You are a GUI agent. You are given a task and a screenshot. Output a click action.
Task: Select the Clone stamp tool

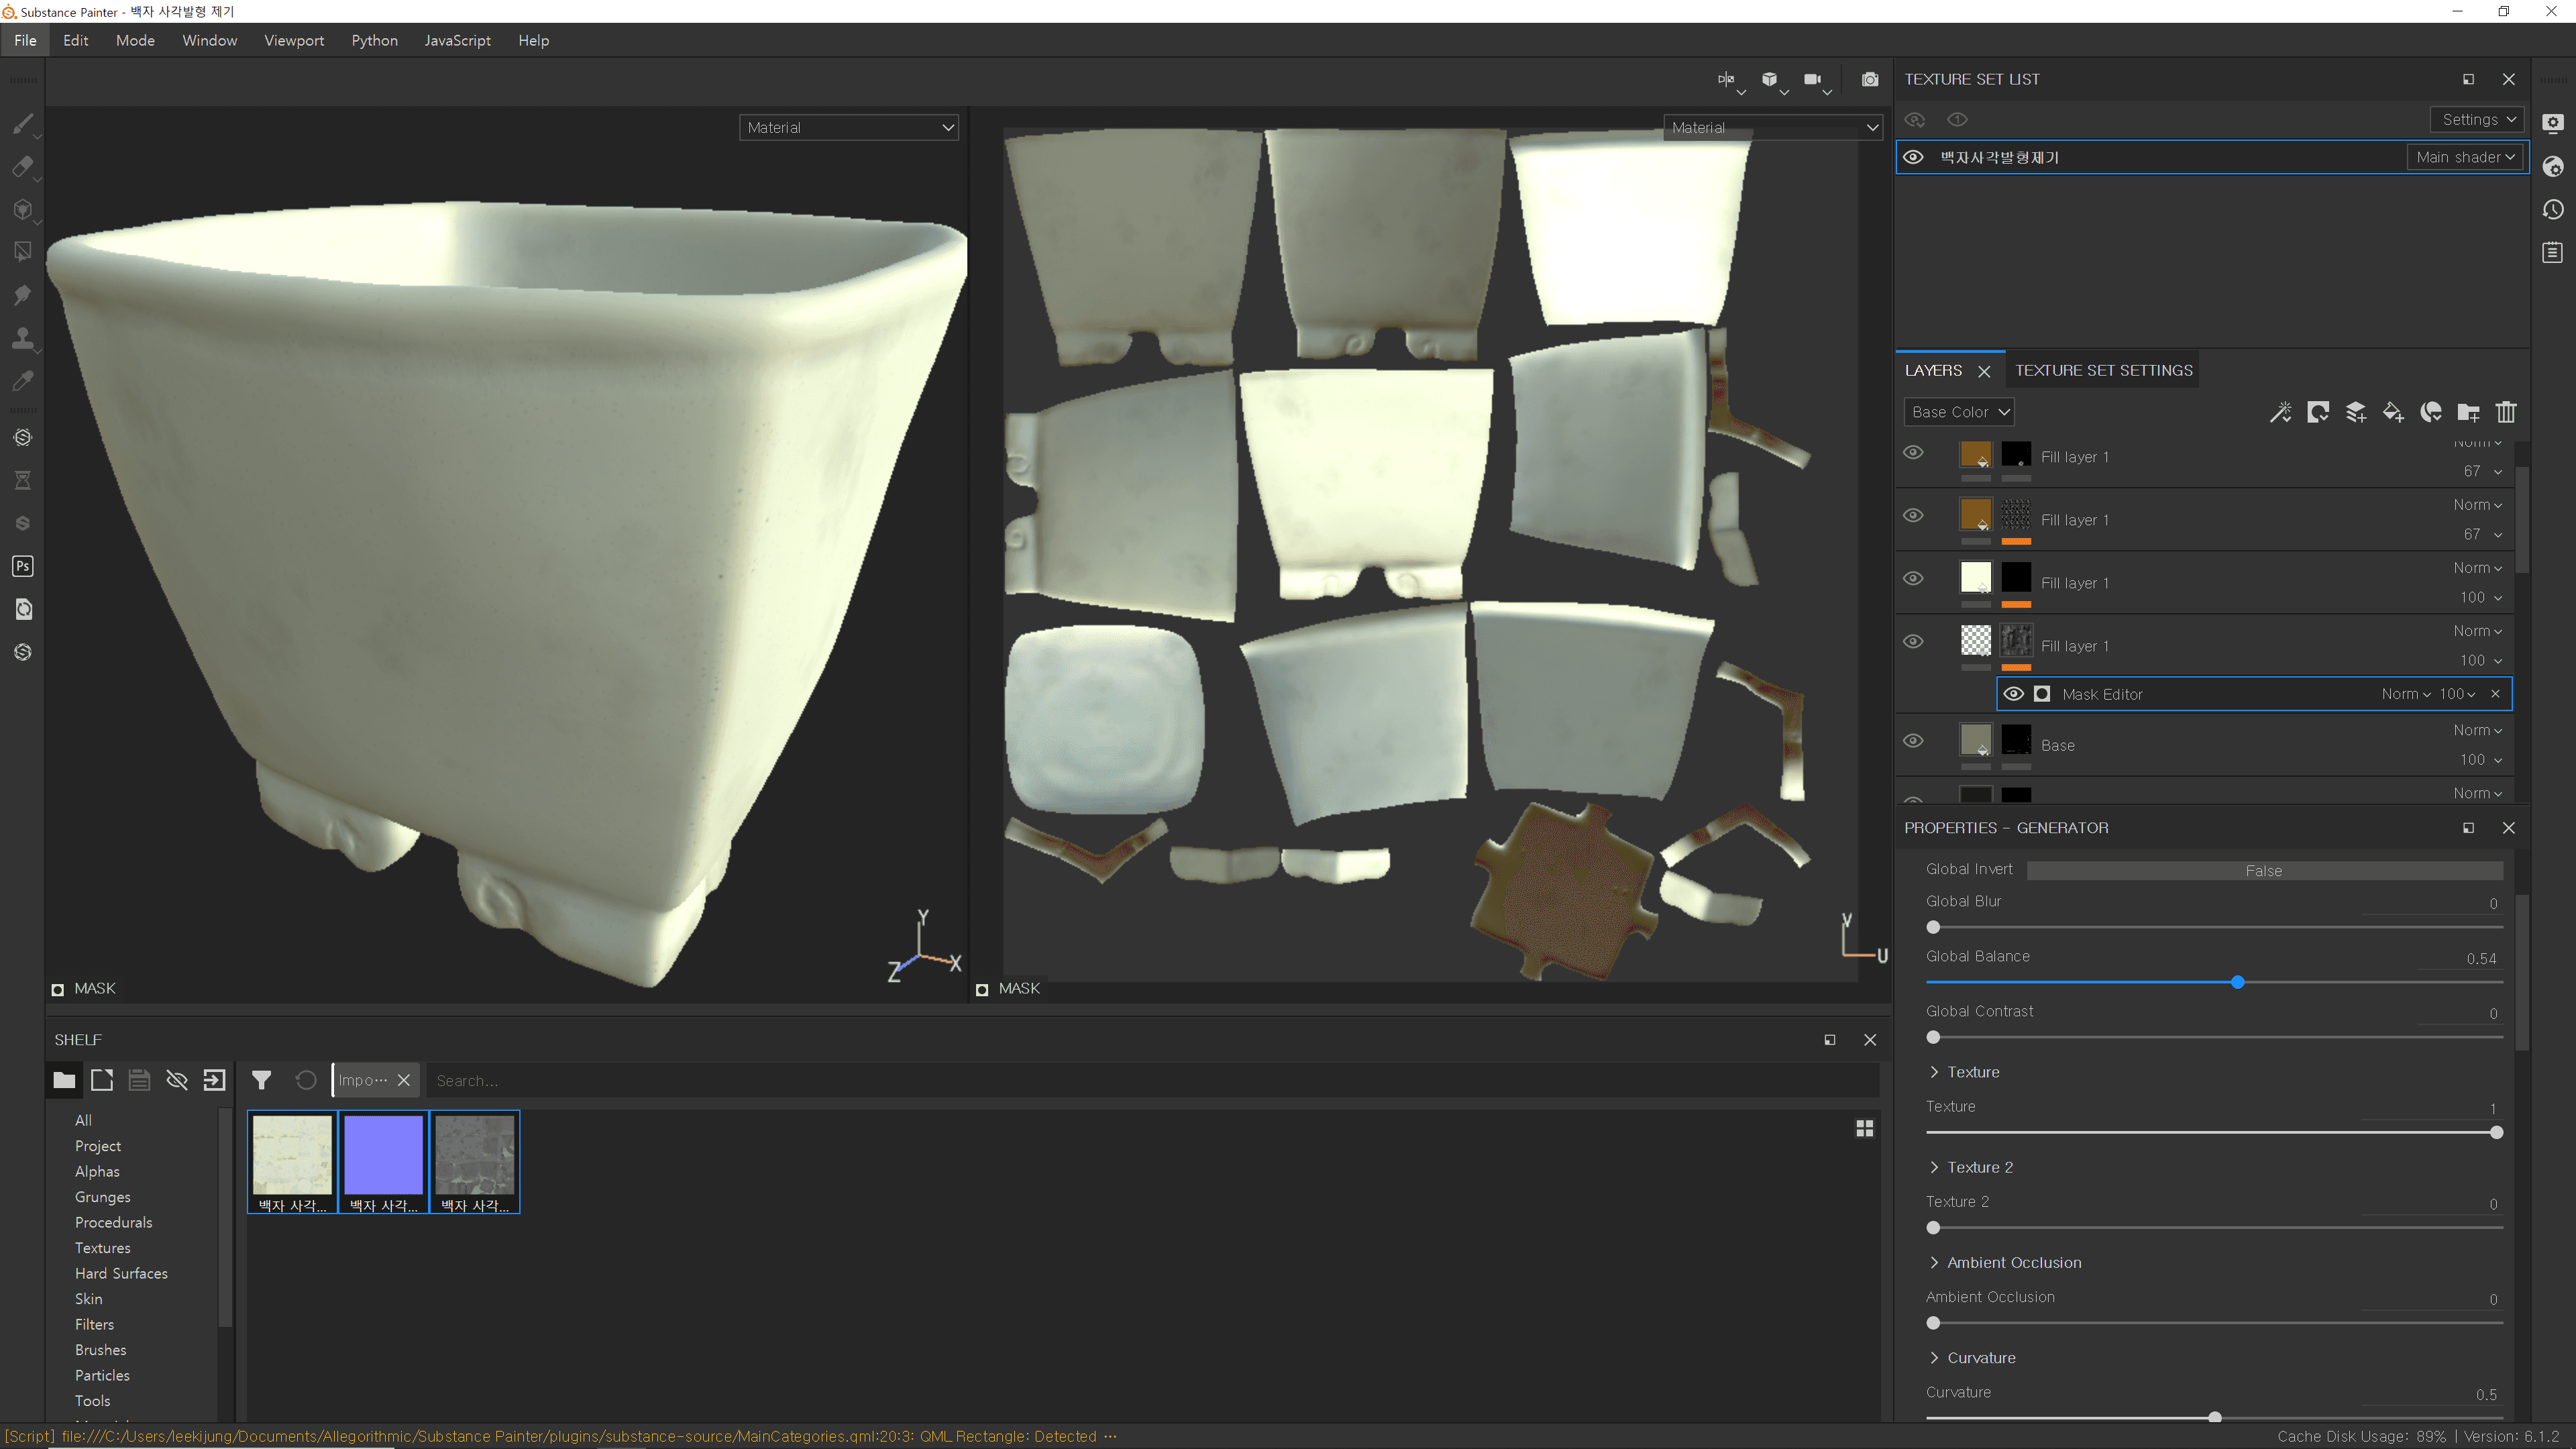[x=22, y=338]
